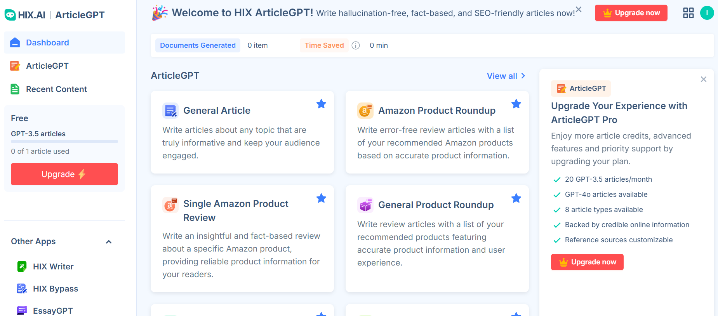The width and height of the screenshot is (718, 316).
Task: Click the Time Saved label
Action: 324,45
